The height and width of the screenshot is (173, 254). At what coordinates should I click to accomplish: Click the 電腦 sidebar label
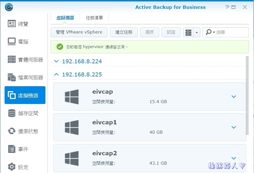click(23, 42)
